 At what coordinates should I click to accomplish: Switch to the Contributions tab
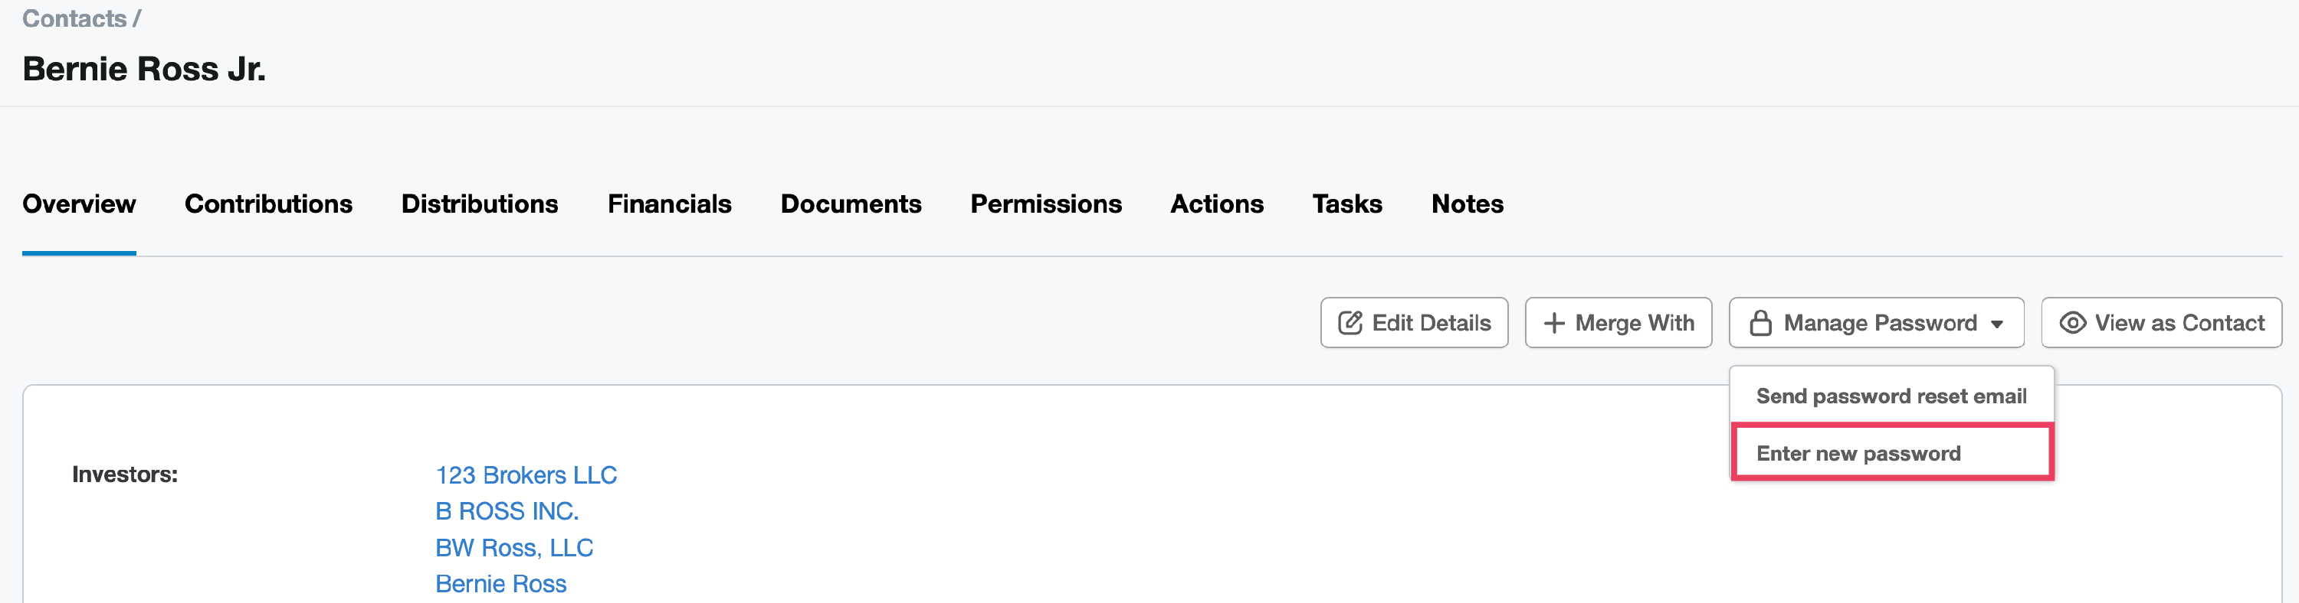pos(267,204)
